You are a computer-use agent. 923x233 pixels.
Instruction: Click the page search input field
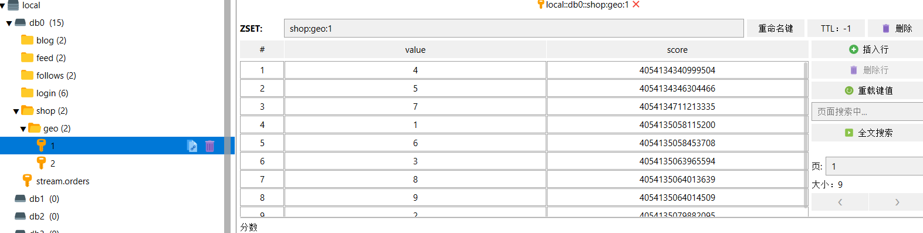(x=867, y=112)
